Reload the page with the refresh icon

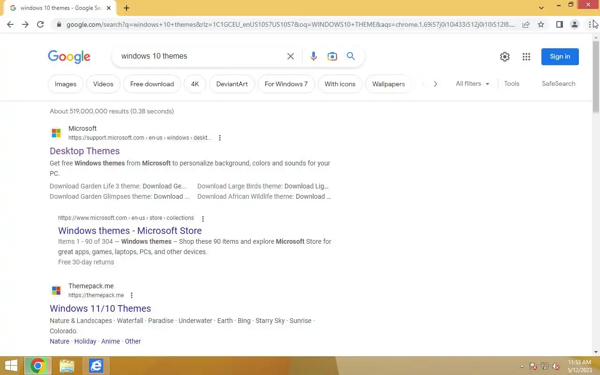pos(40,24)
